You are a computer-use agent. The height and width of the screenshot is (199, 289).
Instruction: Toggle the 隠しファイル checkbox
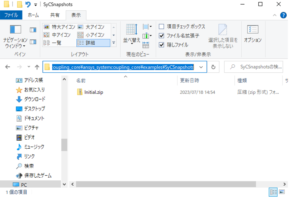pyautogui.click(x=161, y=45)
